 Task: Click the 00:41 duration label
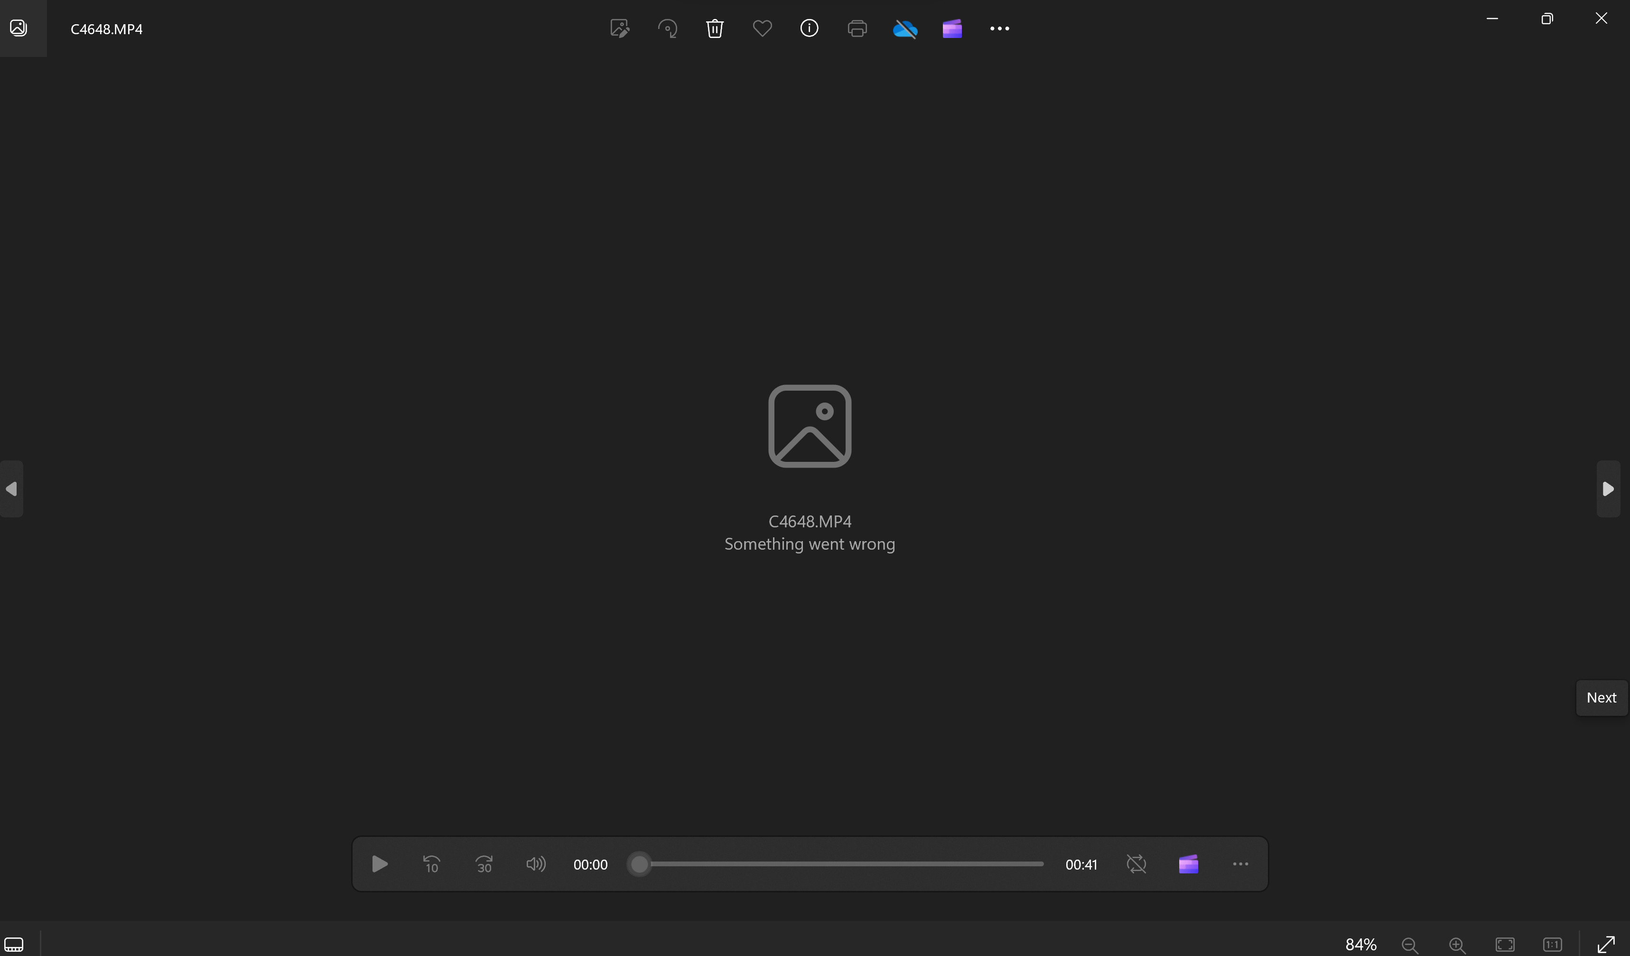tap(1081, 865)
